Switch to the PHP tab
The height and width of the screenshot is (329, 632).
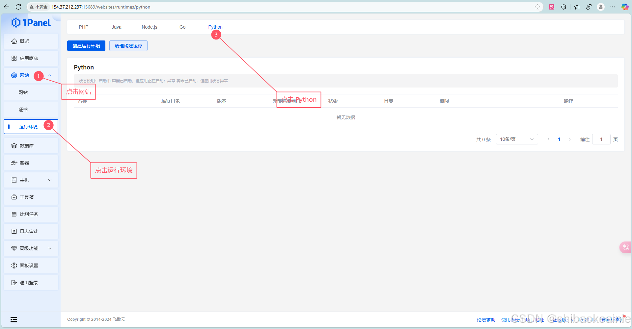point(84,27)
